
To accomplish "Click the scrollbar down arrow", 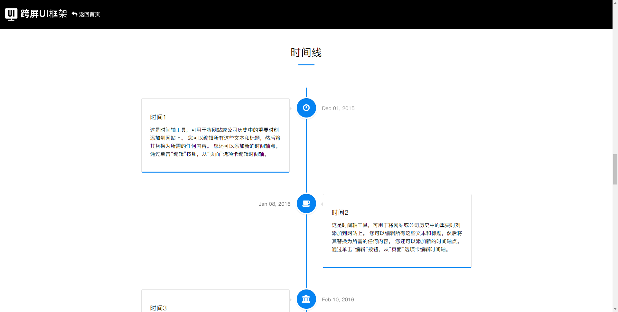I will pyautogui.click(x=615, y=309).
